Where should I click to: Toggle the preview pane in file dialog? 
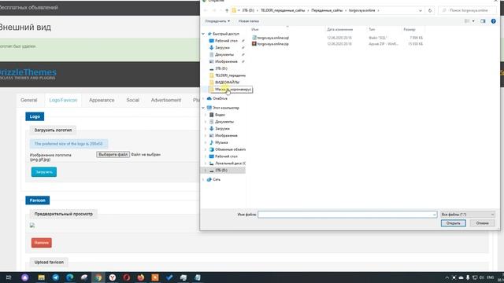483,21
